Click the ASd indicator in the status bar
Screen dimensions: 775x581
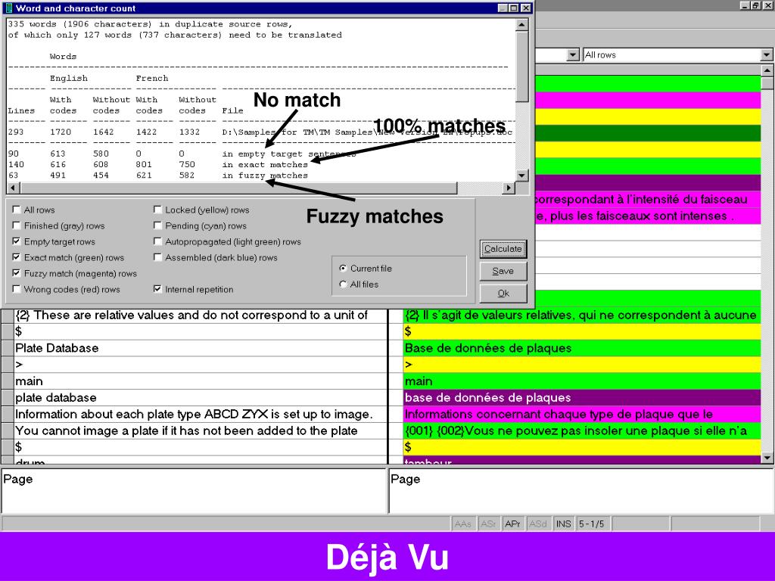point(538,524)
